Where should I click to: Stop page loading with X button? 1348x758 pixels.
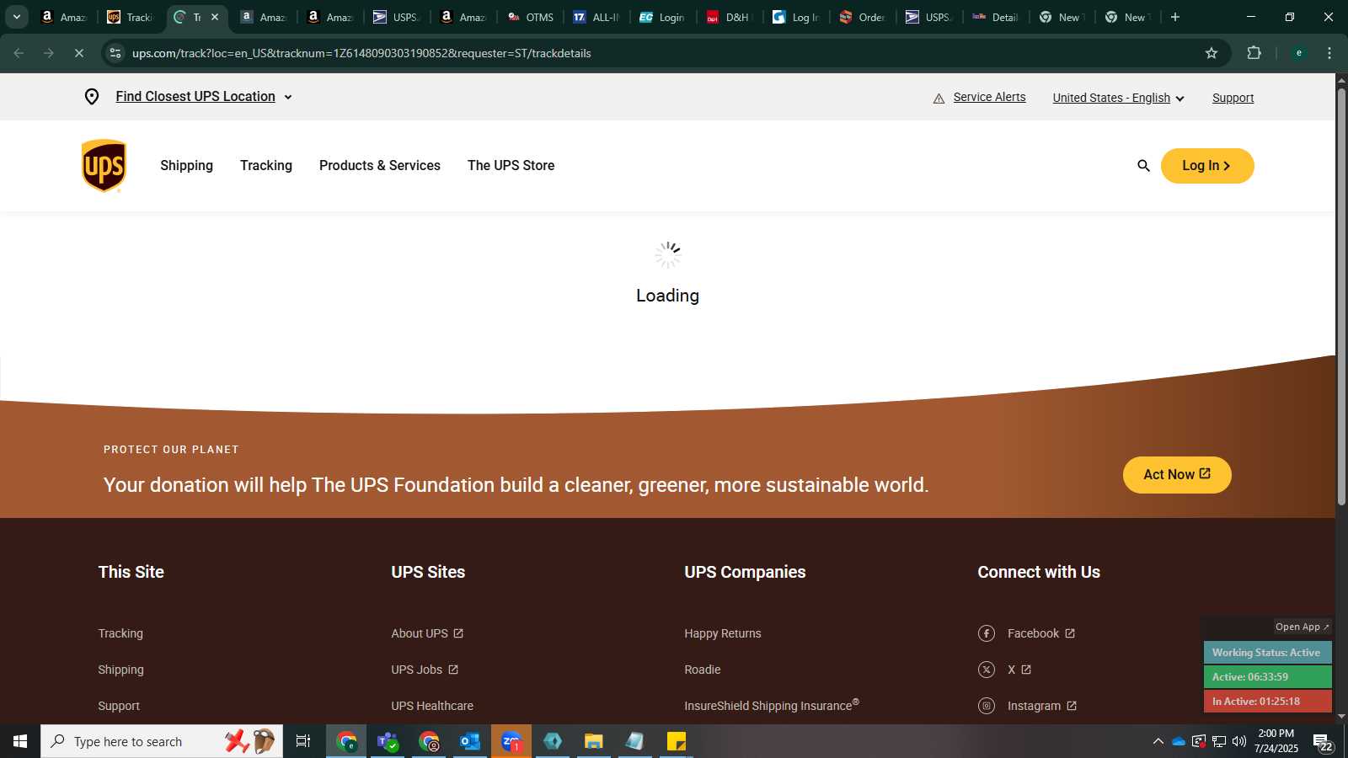click(x=79, y=53)
